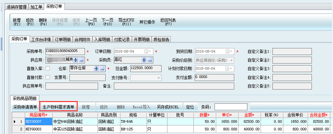Switch to the 加工单 tab
Image resolution: width=333 pixels, height=134 pixels.
36,7
